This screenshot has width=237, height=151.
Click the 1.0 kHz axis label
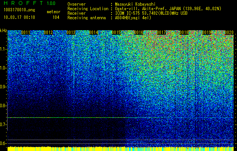click(x=3, y=68)
